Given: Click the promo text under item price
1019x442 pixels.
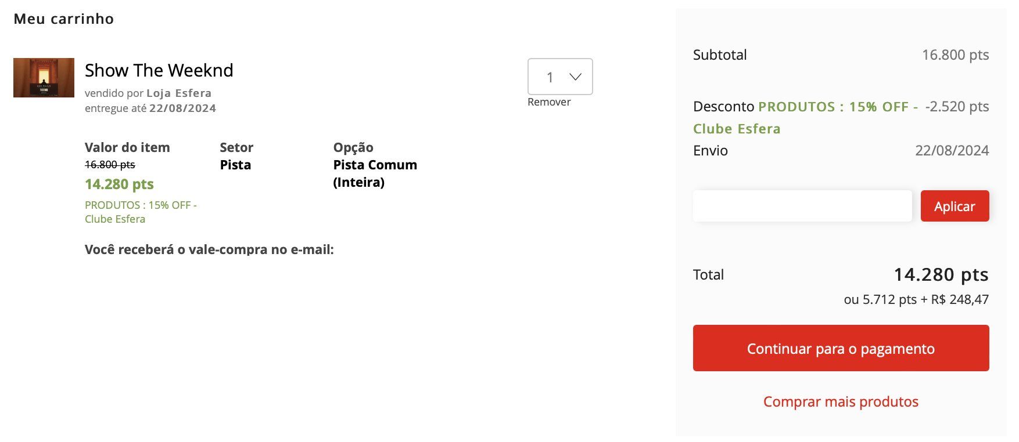Looking at the screenshot, I should [x=141, y=212].
